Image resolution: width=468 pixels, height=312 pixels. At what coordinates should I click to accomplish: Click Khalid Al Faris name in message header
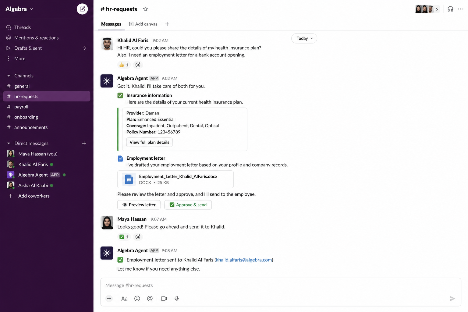(x=133, y=41)
